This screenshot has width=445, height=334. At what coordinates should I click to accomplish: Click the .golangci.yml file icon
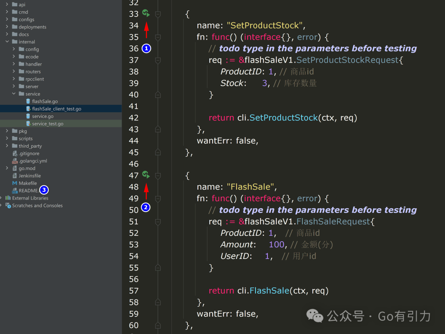click(x=15, y=161)
